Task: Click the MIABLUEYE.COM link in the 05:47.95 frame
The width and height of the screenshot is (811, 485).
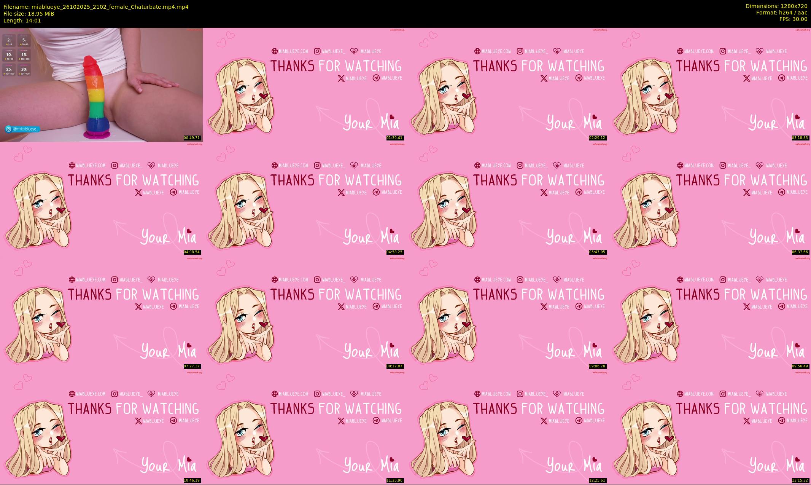Action: tap(496, 165)
